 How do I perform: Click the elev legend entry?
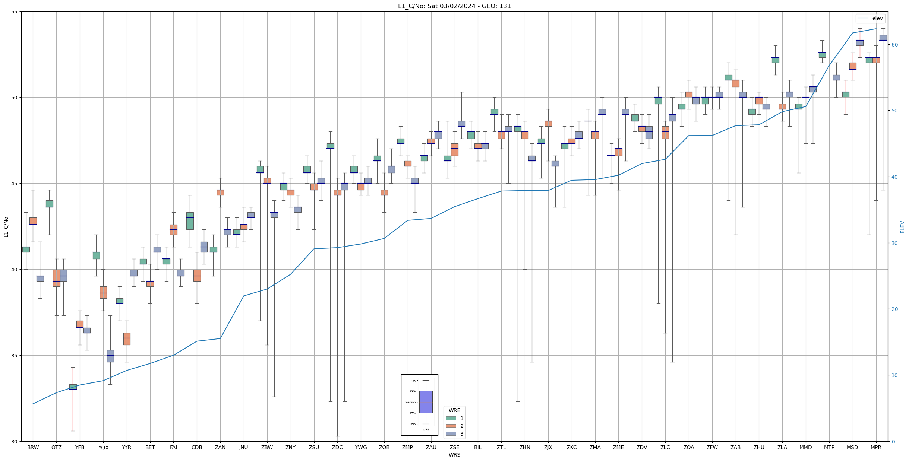click(x=870, y=18)
